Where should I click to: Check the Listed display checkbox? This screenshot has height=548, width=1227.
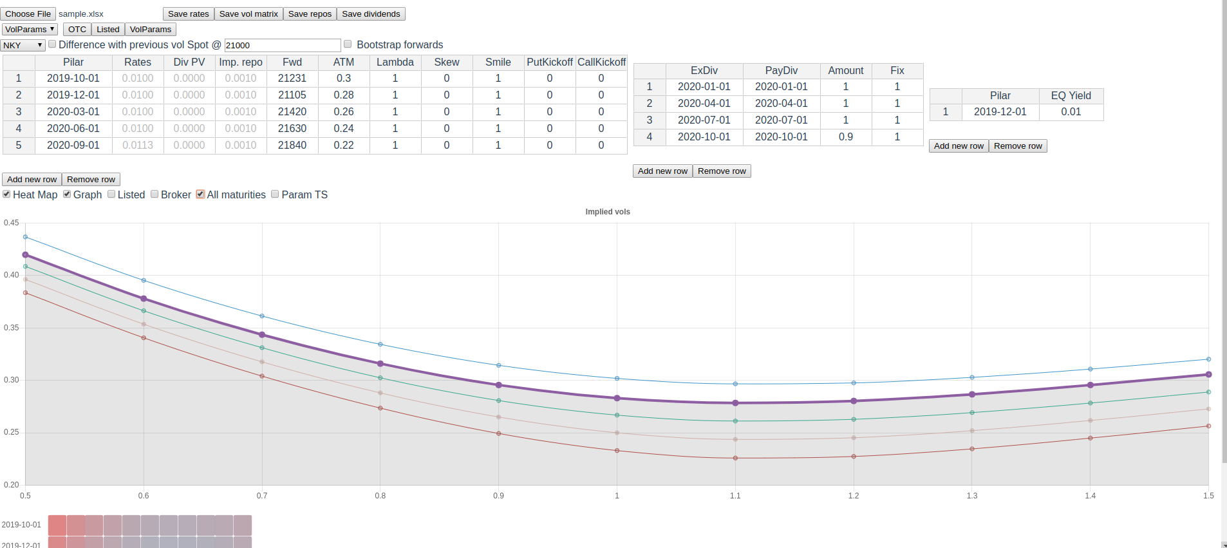pos(111,194)
